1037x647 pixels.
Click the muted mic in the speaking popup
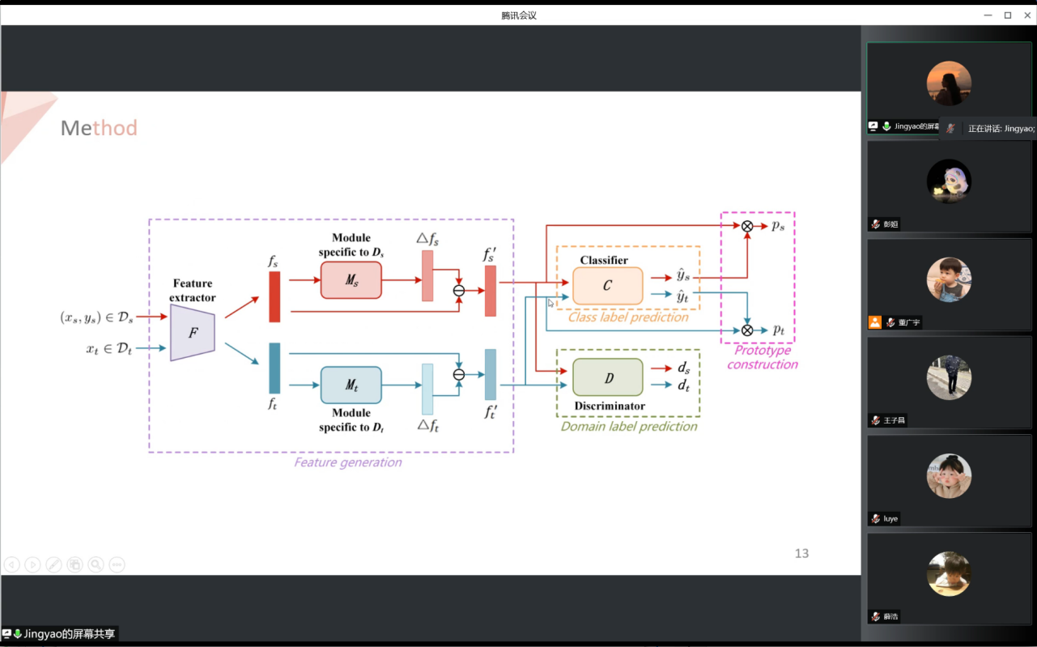tap(950, 128)
